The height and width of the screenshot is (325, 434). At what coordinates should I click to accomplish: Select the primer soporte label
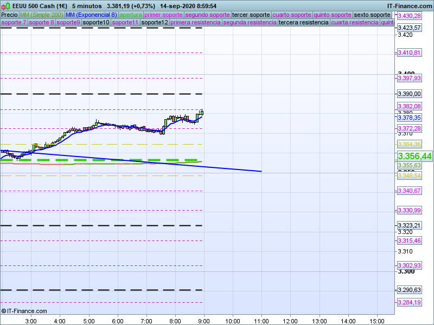164,15
